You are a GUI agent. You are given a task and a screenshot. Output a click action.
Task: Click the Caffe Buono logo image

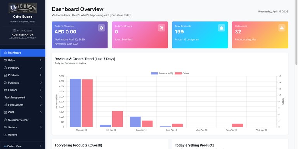coord(23,8)
